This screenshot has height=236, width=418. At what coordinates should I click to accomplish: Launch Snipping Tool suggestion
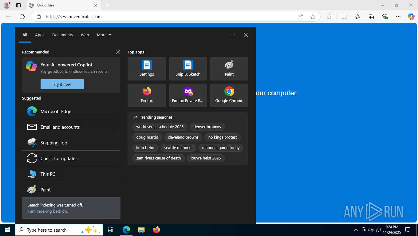point(71,143)
